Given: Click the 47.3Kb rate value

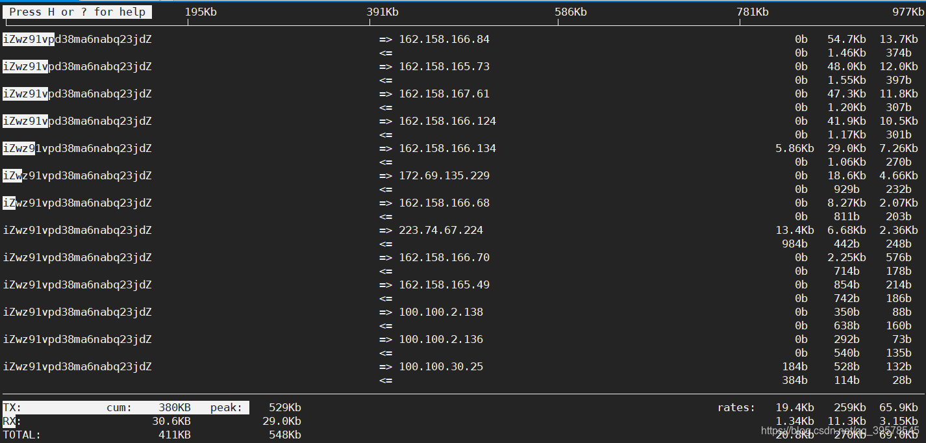Looking at the screenshot, I should [x=847, y=94].
